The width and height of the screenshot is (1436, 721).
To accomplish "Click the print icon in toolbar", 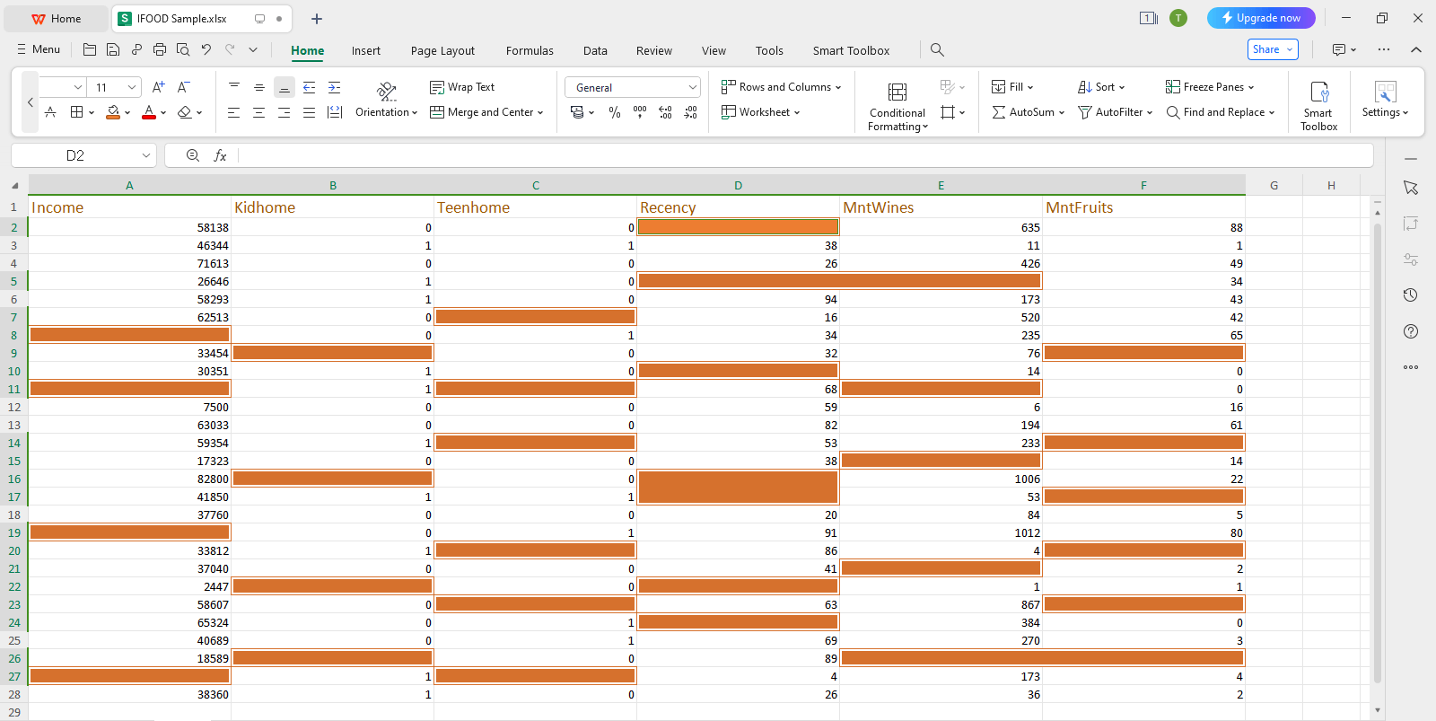I will (x=160, y=49).
